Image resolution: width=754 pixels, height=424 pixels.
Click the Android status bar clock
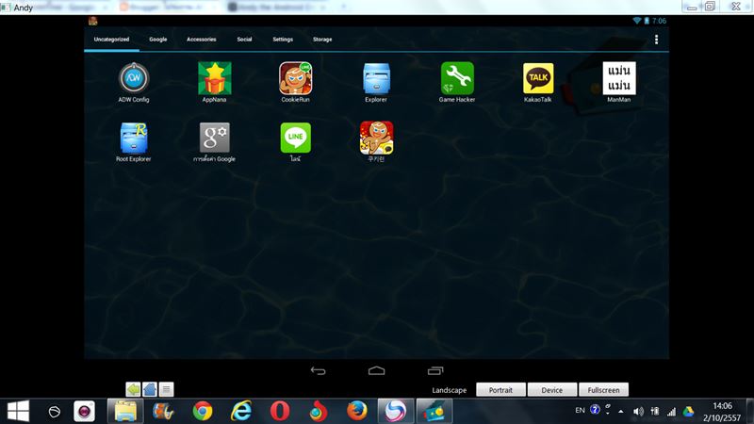659,21
